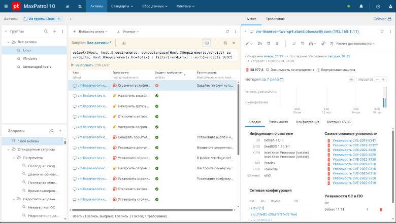The image size is (396, 223).
Task: Select the Windows group in tree
Action: coord(30,58)
